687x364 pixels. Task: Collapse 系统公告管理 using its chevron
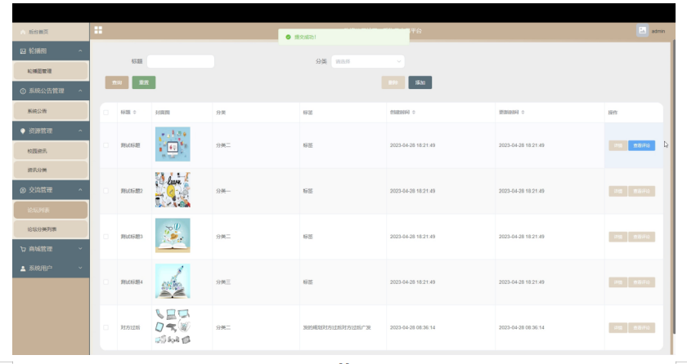tap(80, 91)
